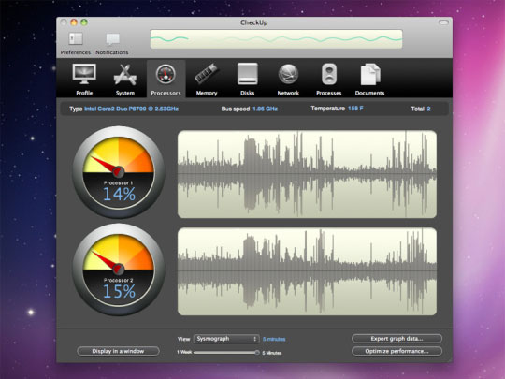This screenshot has width=505, height=379.
Task: Expand the View Sysmograph dropdown
Action: coord(226,339)
